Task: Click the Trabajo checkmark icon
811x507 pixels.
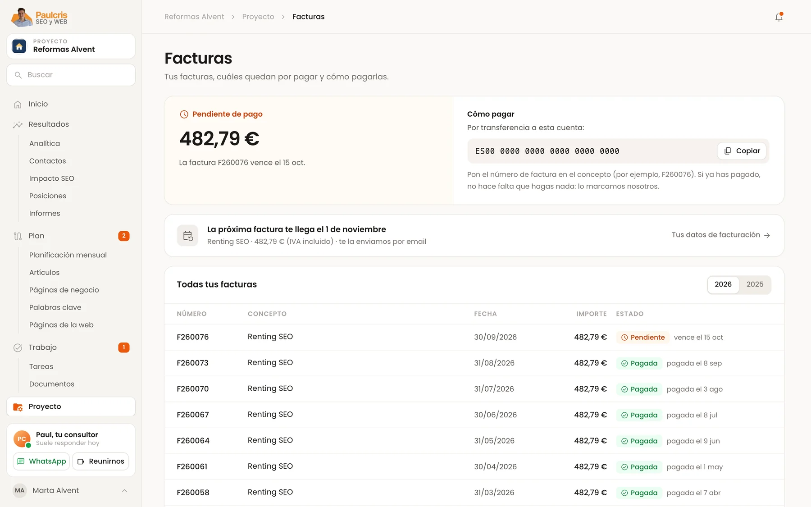Action: coord(18,347)
